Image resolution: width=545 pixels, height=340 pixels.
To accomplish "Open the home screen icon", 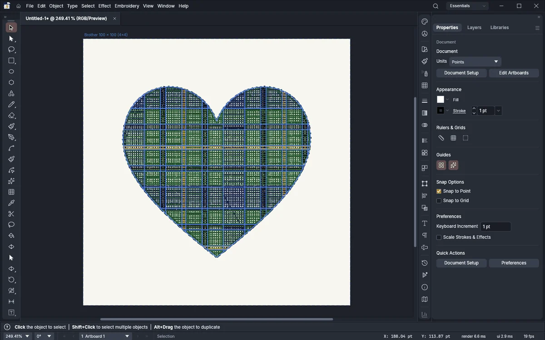I will pyautogui.click(x=19, y=6).
